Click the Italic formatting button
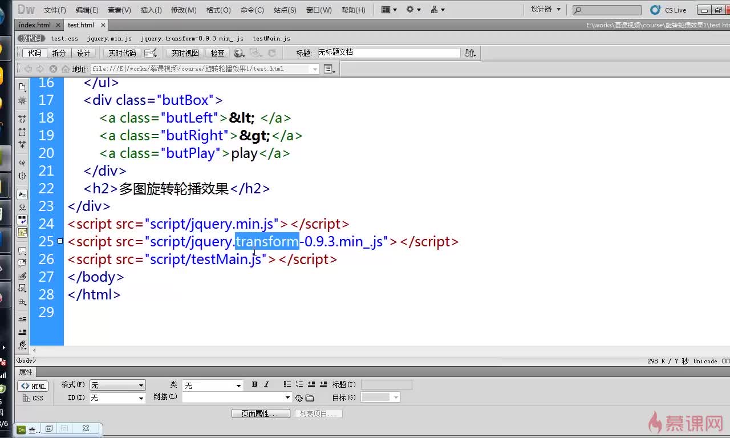Image resolution: width=730 pixels, height=438 pixels. (266, 384)
